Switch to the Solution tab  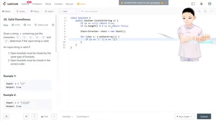tap(21, 11)
